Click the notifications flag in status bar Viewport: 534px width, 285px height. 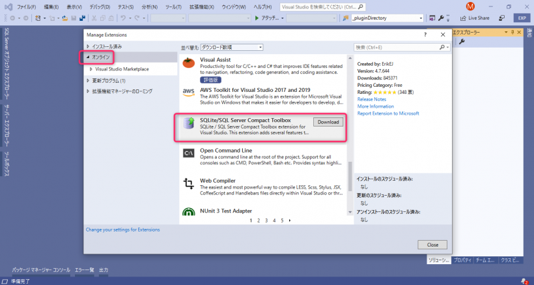(524, 281)
